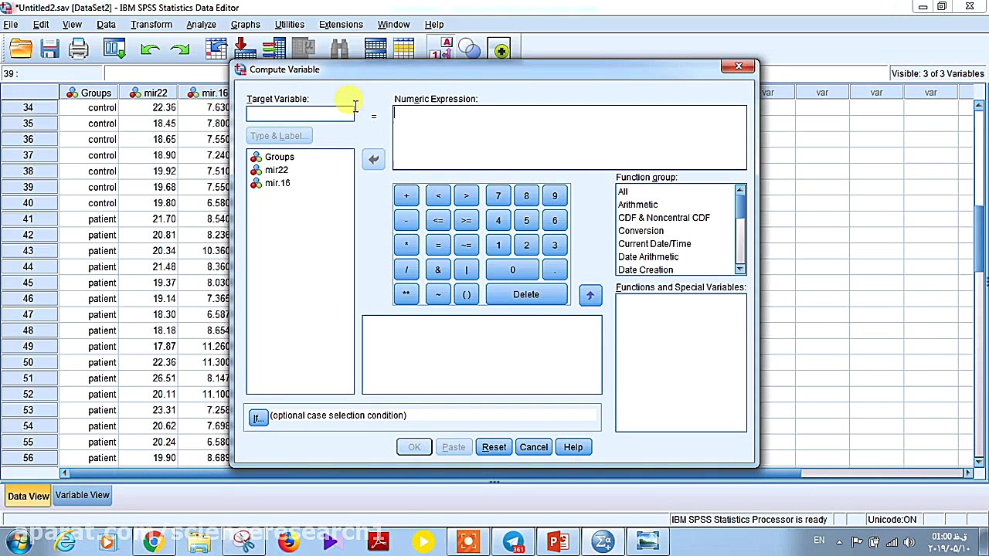Click the If... case selection button
This screenshot has width=989, height=556.
258,418
